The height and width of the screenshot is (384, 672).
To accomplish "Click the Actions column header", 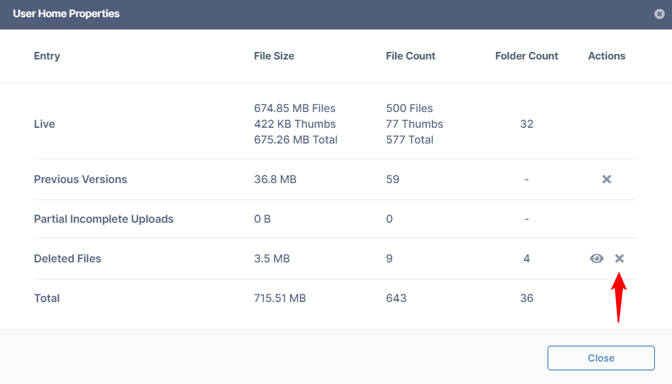I will [606, 56].
